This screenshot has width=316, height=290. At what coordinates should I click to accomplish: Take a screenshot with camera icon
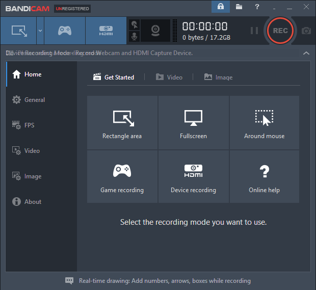306,31
